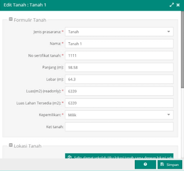This screenshot has width=184, height=171.
Task: Save the form with Simpan
Action: [170, 165]
